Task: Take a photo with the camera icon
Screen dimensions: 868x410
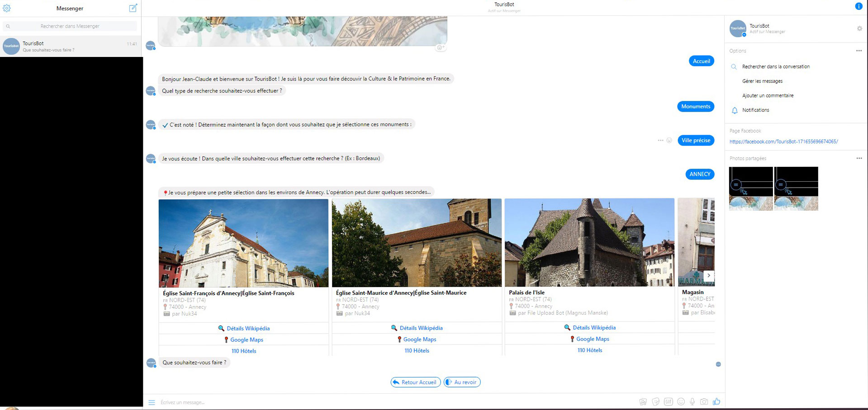Action: click(704, 402)
